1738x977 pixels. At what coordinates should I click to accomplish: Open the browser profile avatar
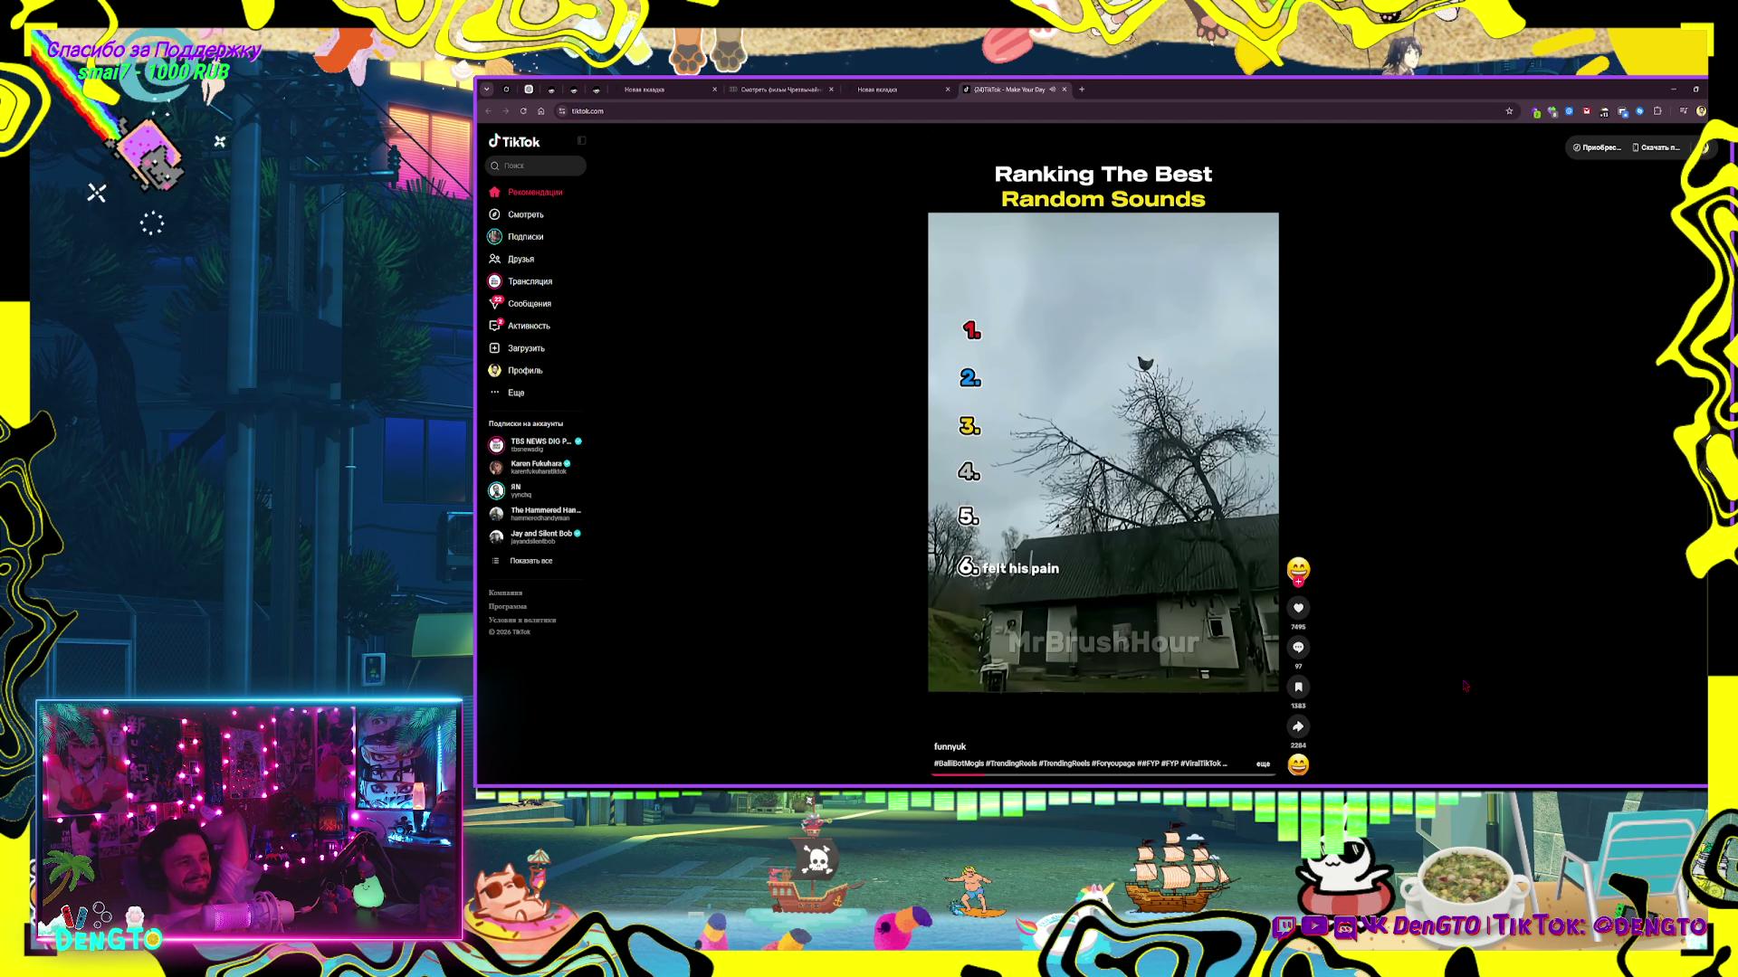pos(1701,111)
